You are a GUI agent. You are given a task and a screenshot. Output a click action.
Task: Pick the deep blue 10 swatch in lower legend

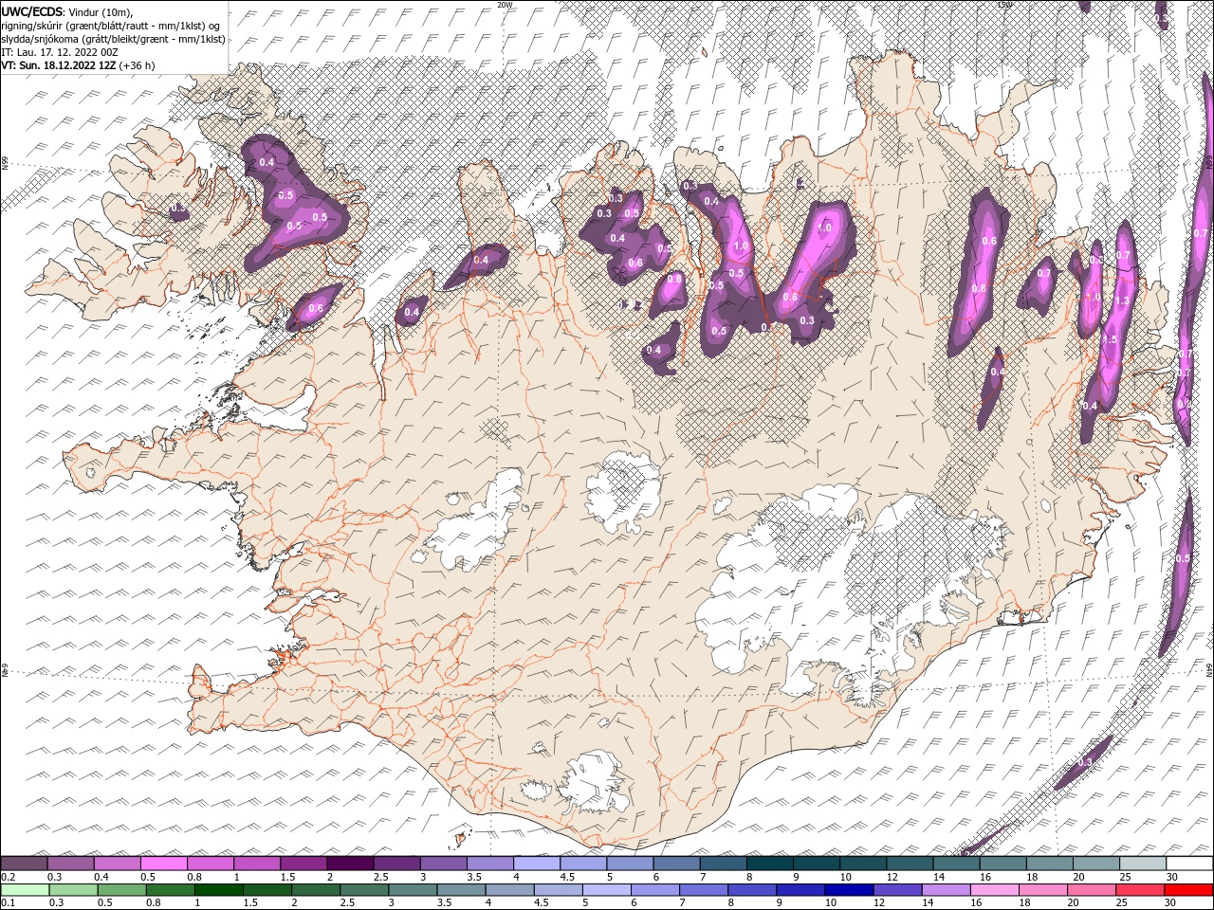click(849, 889)
